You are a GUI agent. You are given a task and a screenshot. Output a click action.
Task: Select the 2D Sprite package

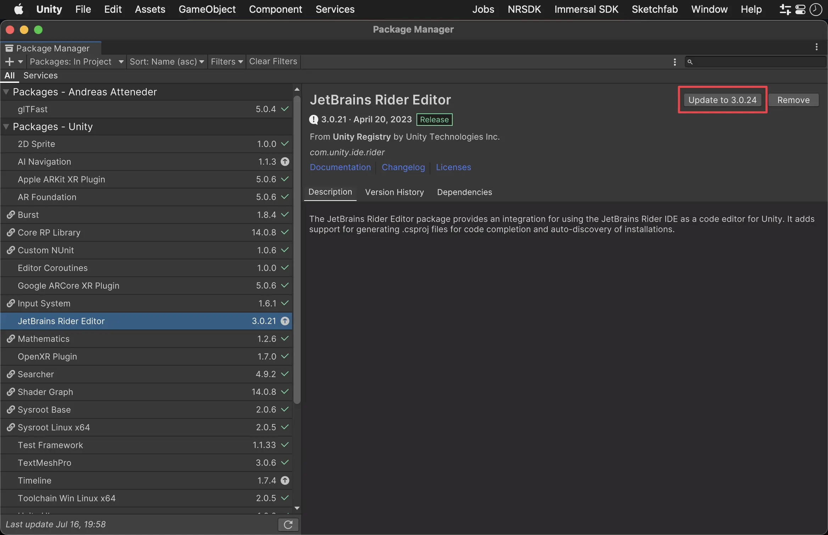click(x=146, y=144)
